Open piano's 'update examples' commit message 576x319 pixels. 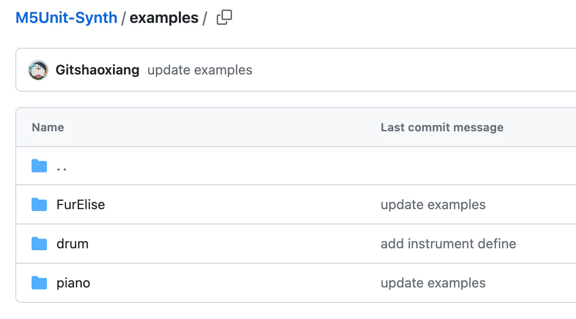pos(433,283)
